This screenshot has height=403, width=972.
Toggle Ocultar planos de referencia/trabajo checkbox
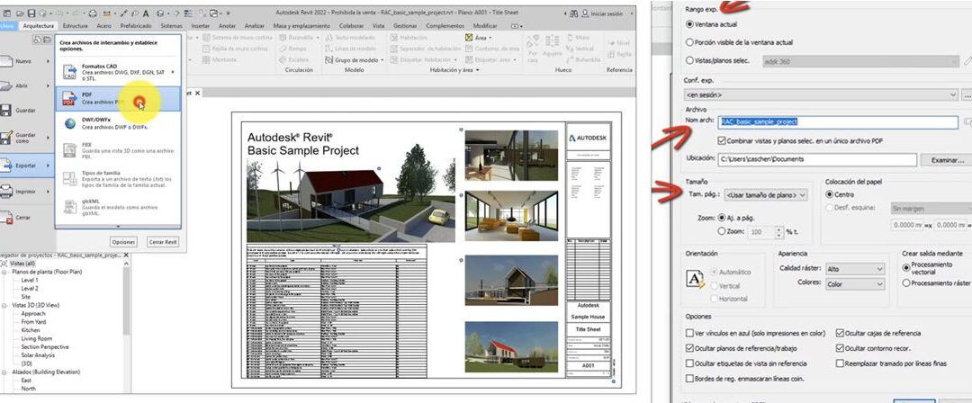[690, 348]
